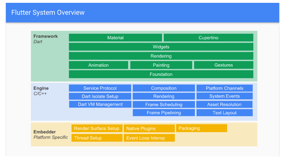Select the Frame Scheduling block
The image size is (289, 160).
[164, 105]
